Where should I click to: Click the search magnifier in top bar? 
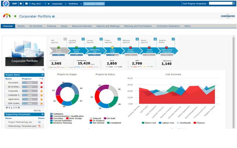click(x=234, y=4)
